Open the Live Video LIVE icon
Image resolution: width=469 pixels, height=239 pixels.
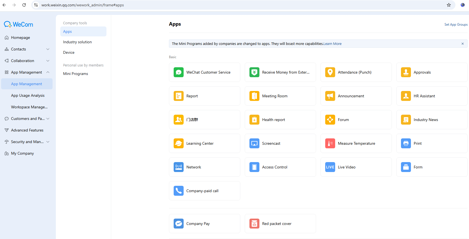click(x=330, y=167)
